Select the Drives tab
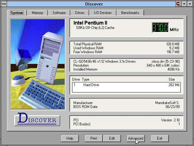This screenshot has width=194, height=146. tap(80, 13)
